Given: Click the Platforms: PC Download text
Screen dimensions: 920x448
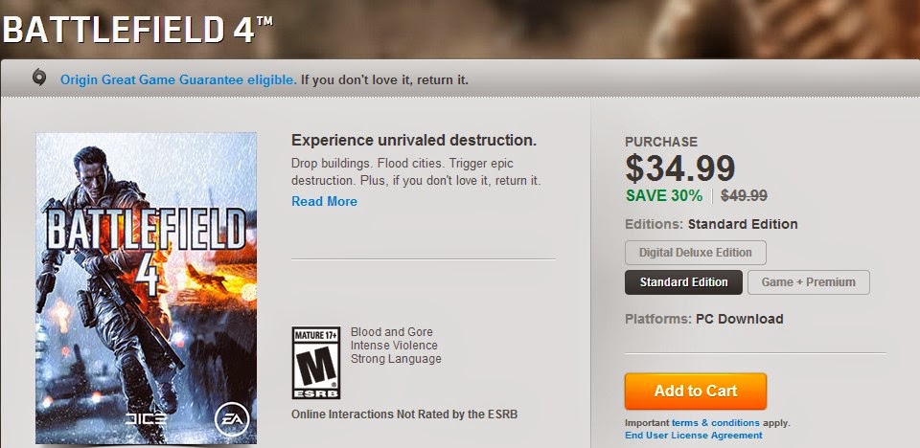Looking at the screenshot, I should (x=703, y=319).
